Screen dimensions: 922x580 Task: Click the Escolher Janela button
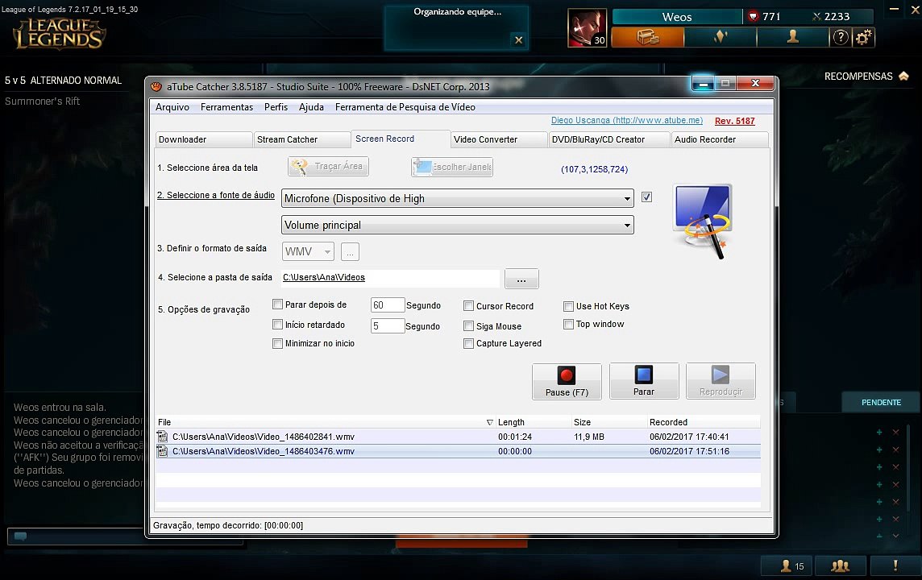[451, 167]
